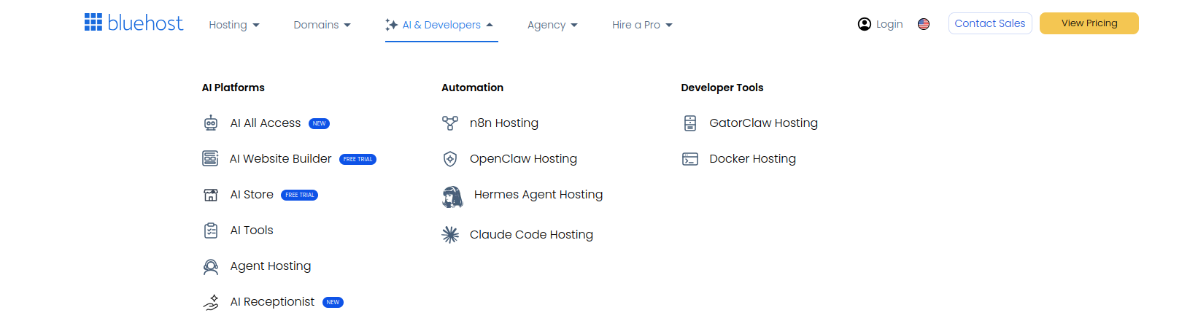
Task: Collapse the AI & Developers menu arrow
Action: click(x=490, y=25)
